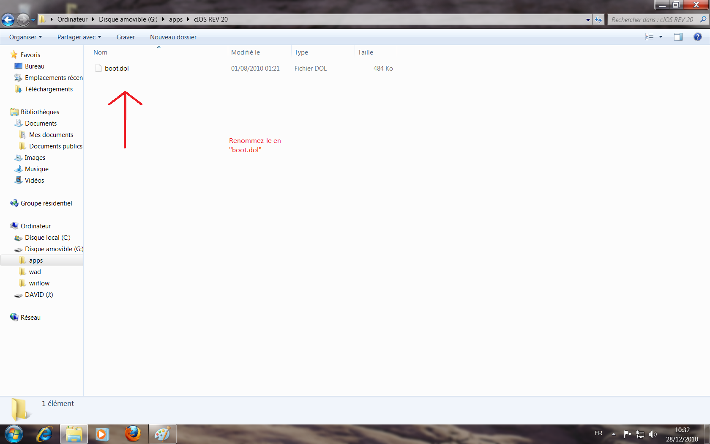This screenshot has height=444, width=710.
Task: Select 'Favoris' in the navigation pane
Action: point(30,55)
